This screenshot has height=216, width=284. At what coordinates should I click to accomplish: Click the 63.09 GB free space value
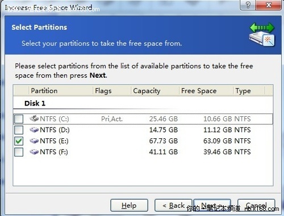point(218,141)
